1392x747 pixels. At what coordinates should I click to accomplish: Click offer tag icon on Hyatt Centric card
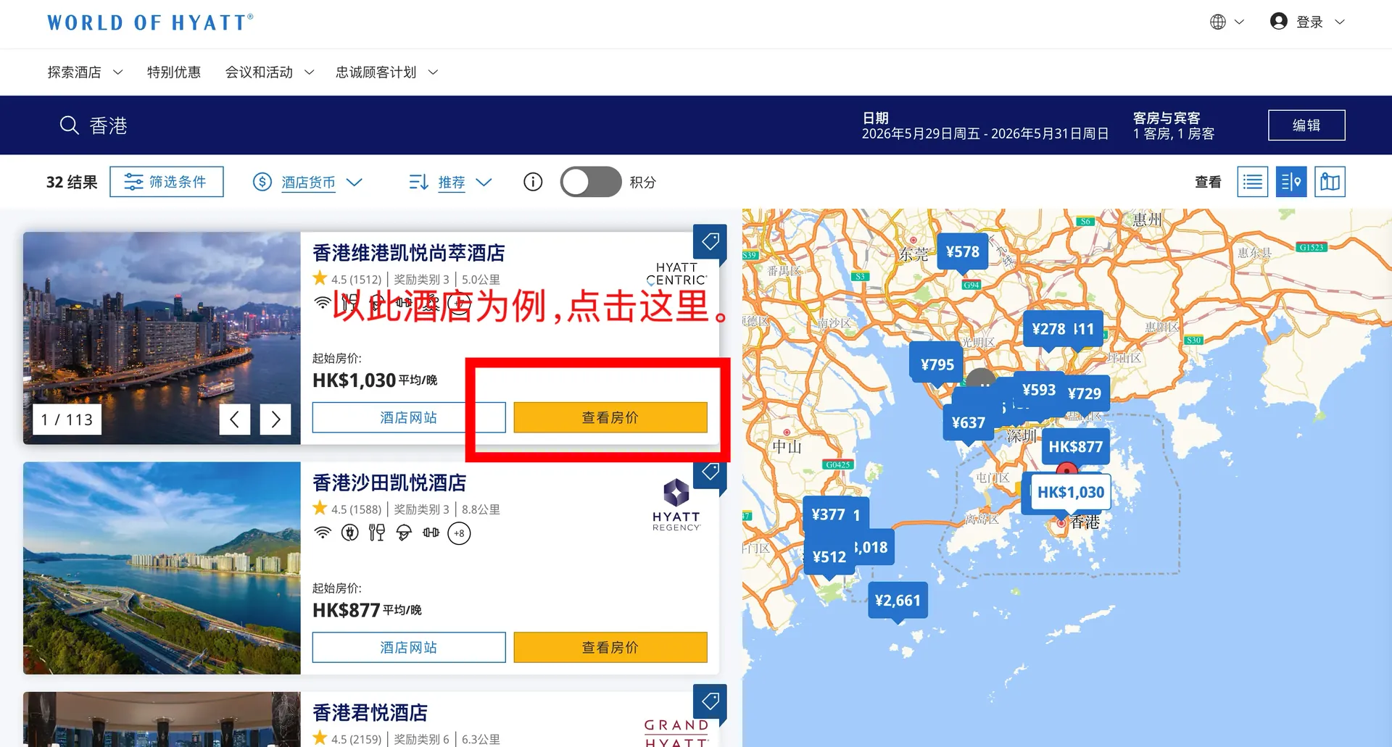point(710,241)
